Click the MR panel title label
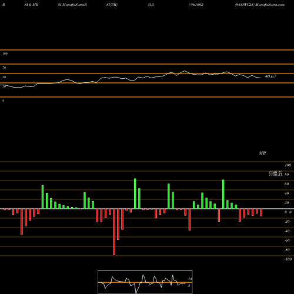The width and height of the screenshot is (294, 294). coord(262,153)
